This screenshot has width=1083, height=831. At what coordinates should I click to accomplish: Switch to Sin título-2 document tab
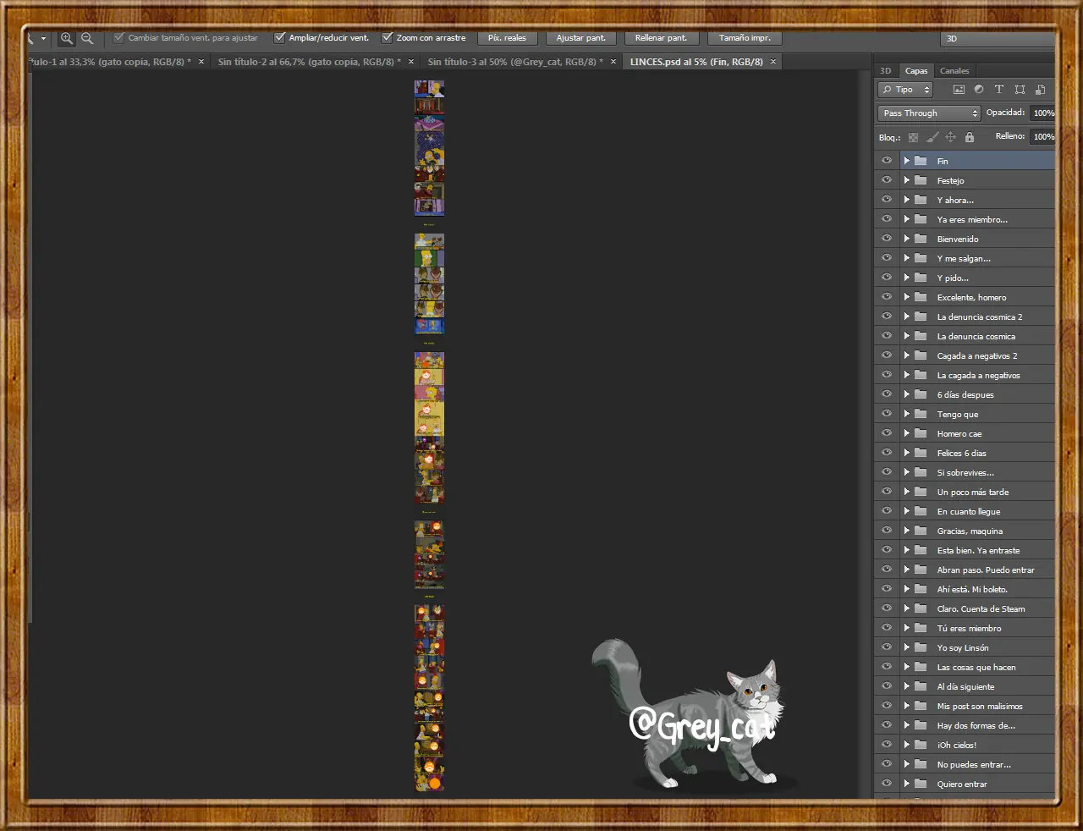coord(309,62)
